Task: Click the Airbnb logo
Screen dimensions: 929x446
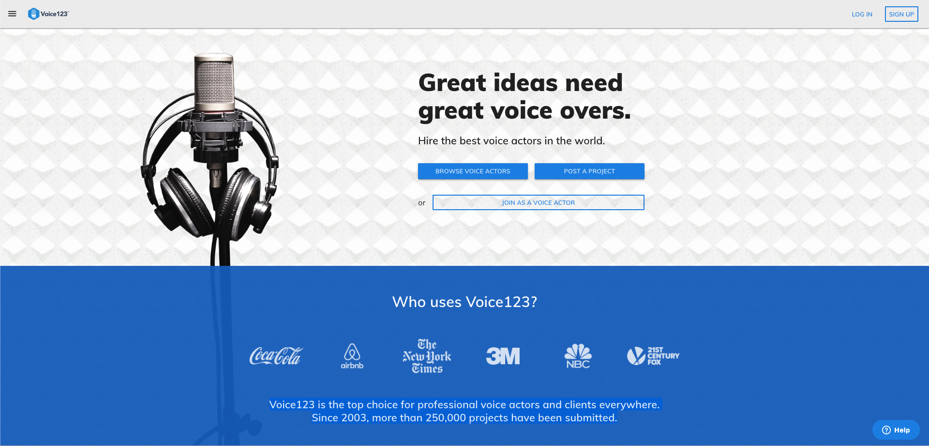Action: [x=352, y=356]
